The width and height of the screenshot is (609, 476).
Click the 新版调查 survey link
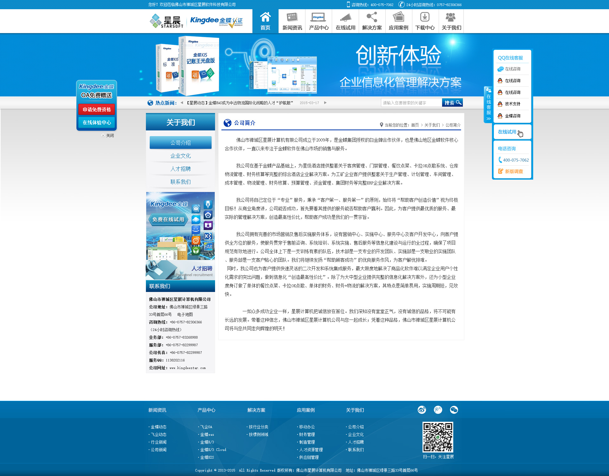click(x=514, y=171)
